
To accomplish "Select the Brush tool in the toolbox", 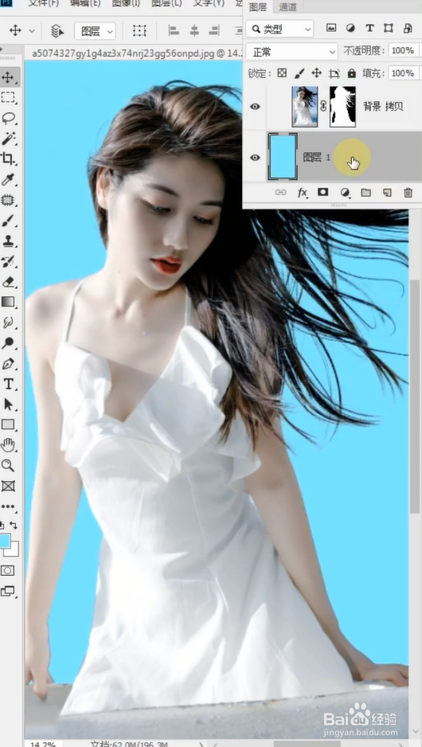I will click(8, 221).
